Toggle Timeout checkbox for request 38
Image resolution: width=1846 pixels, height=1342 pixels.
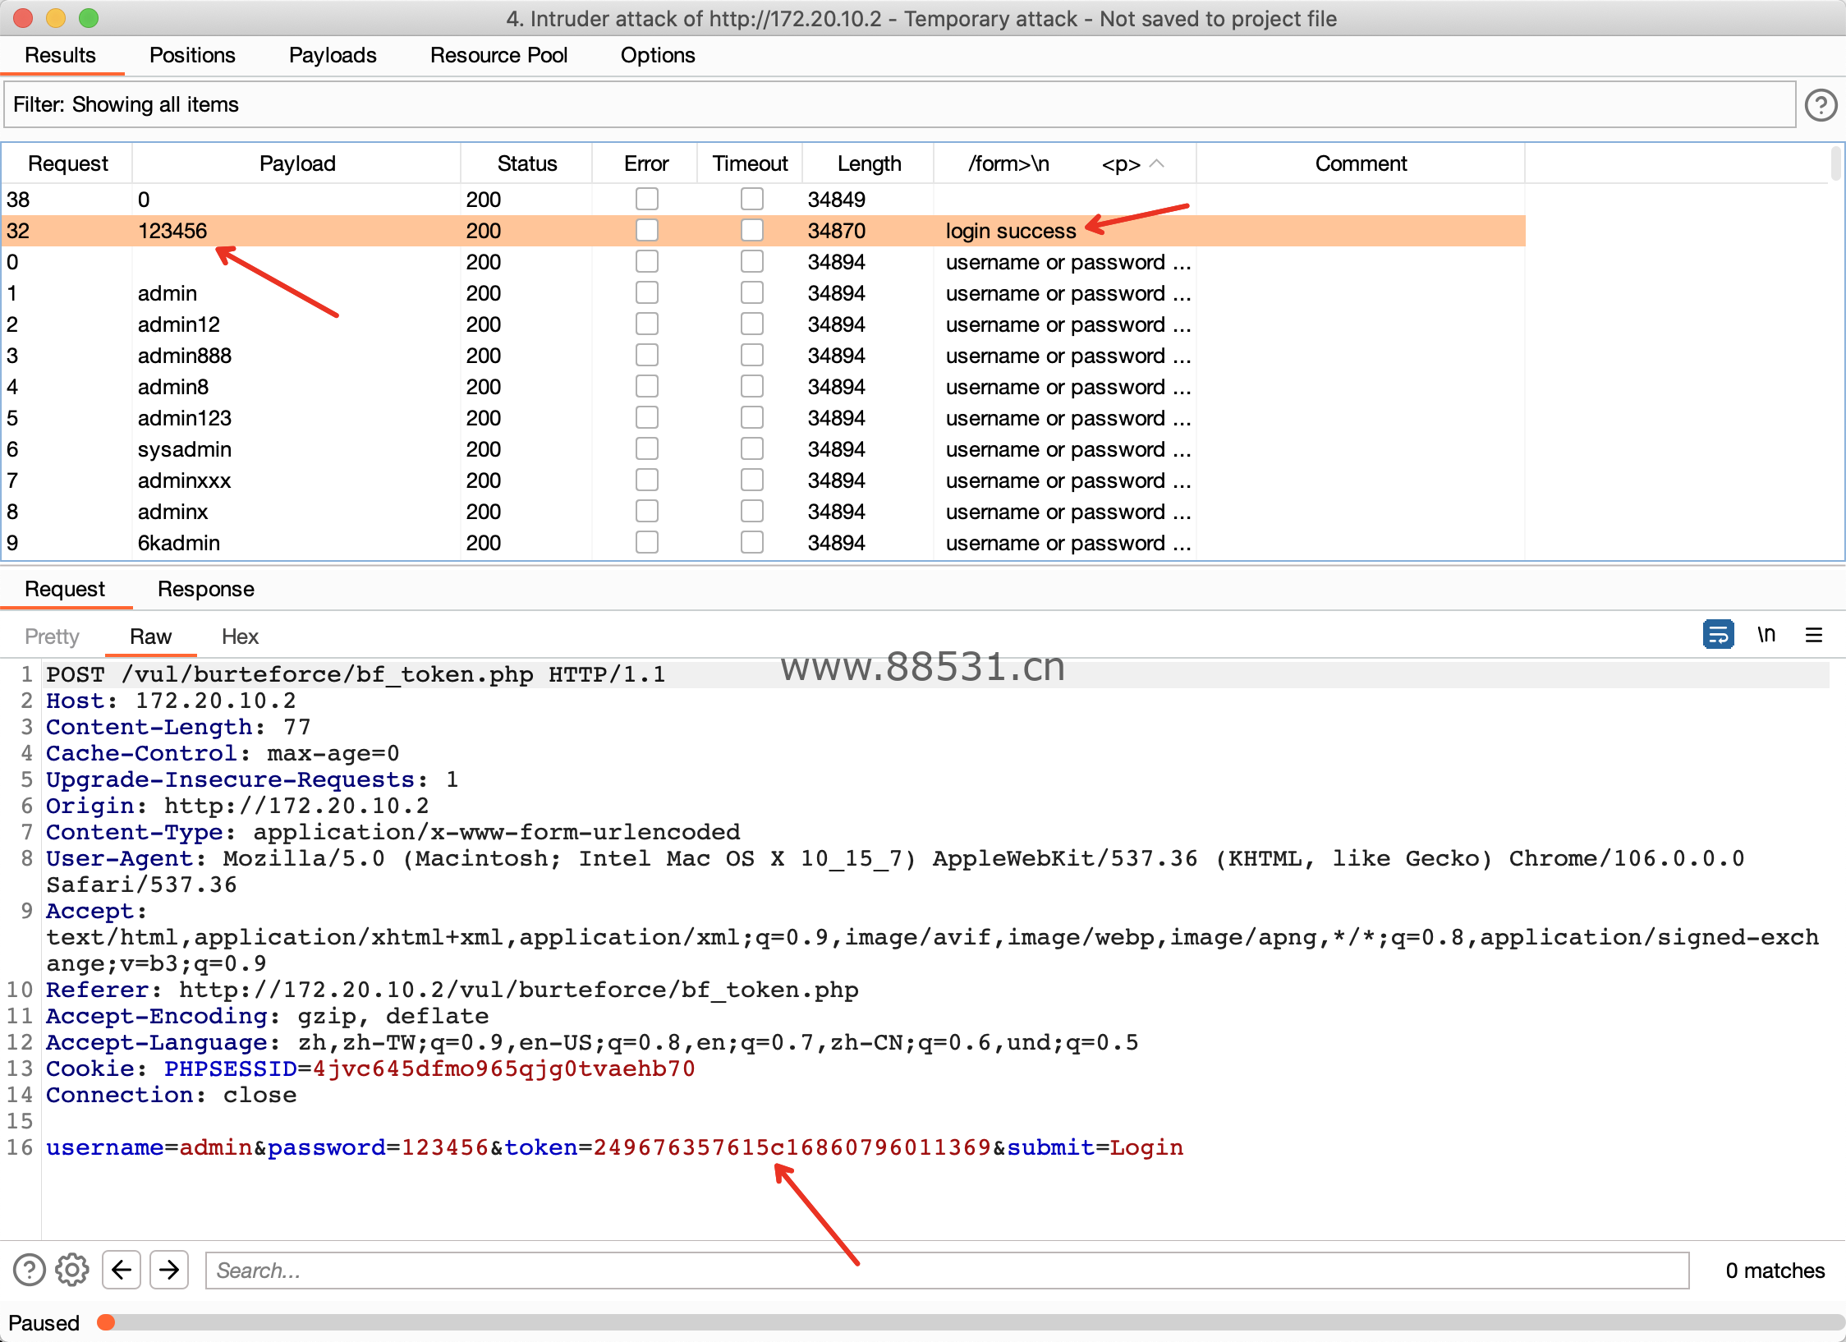(751, 199)
